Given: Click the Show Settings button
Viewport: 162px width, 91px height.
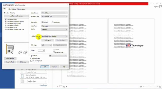Looking at the screenshot, I should 10,58.
